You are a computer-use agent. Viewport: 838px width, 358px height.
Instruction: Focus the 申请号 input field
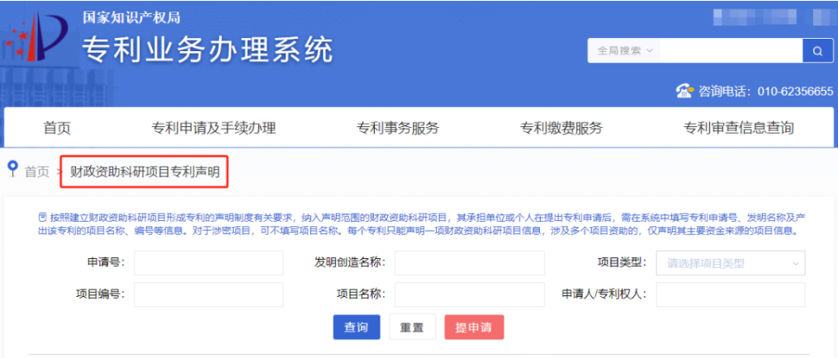coord(208,263)
